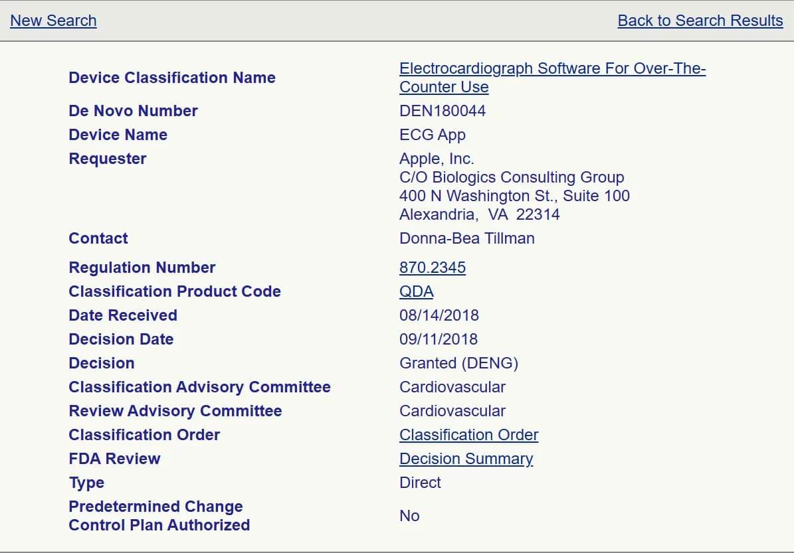Open the New Search link

click(53, 21)
